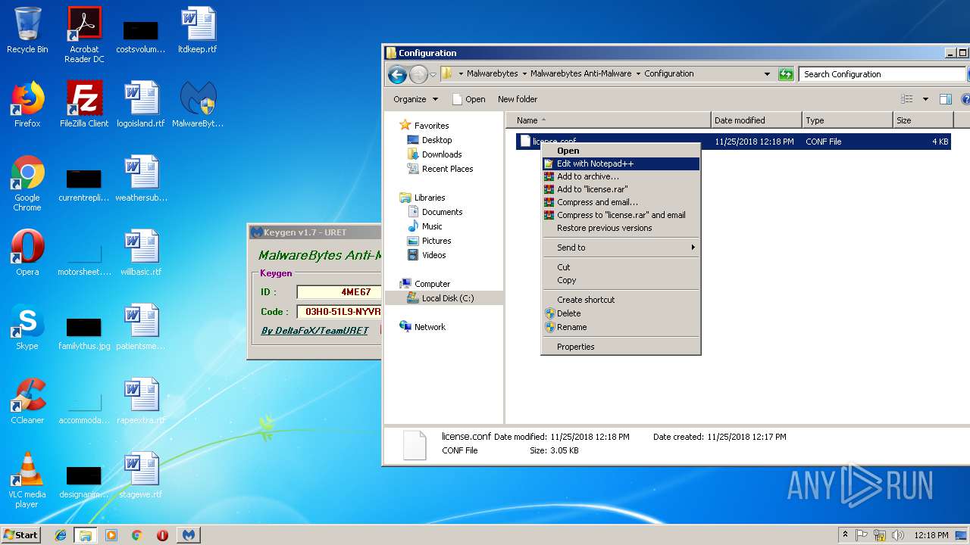Open FileZilla Client shortcut
970x545 pixels.
(x=84, y=104)
